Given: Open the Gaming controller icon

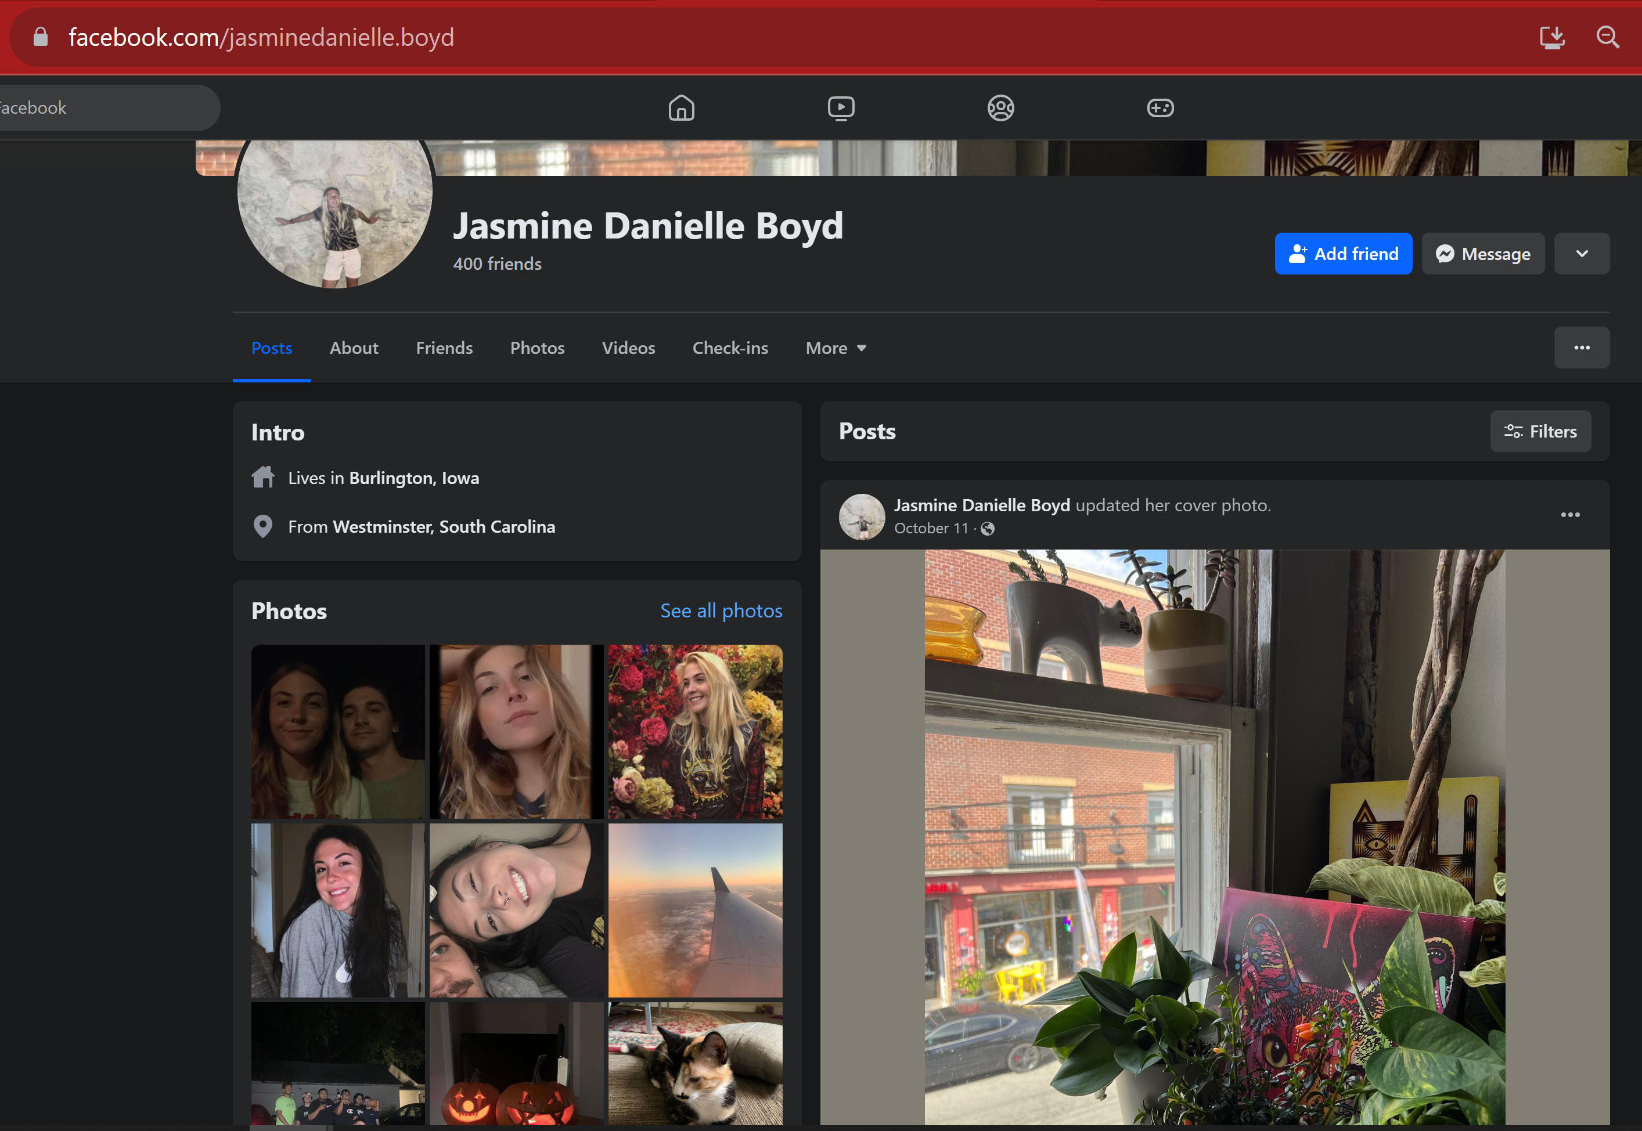Looking at the screenshot, I should click(x=1160, y=108).
